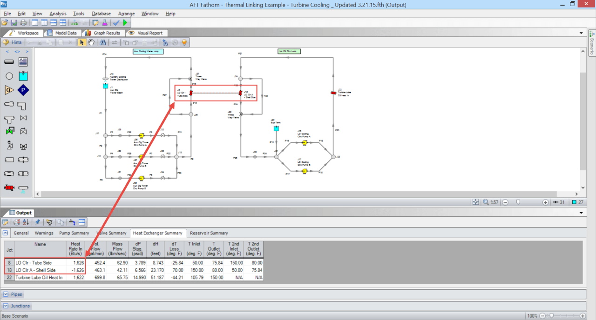Select the Assigned Pressure P junction
The image size is (596, 320).
point(23,90)
